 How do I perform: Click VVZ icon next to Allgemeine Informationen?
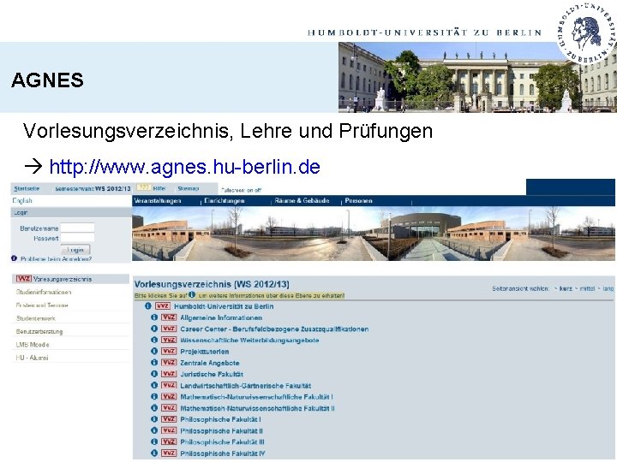(x=169, y=317)
